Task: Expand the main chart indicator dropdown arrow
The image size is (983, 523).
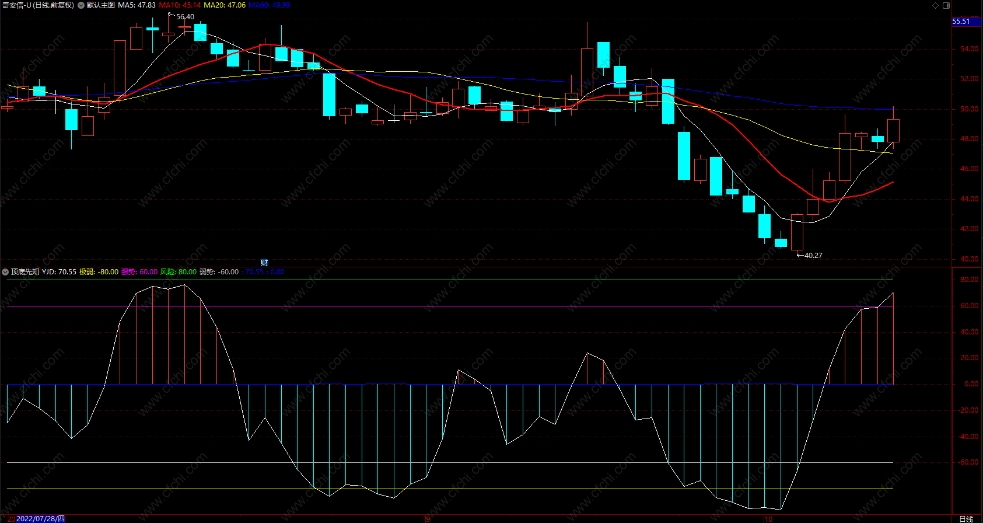Action: coord(81,5)
